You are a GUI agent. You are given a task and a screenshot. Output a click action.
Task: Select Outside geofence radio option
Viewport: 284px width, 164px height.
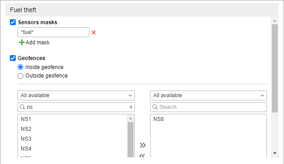pyautogui.click(x=21, y=76)
